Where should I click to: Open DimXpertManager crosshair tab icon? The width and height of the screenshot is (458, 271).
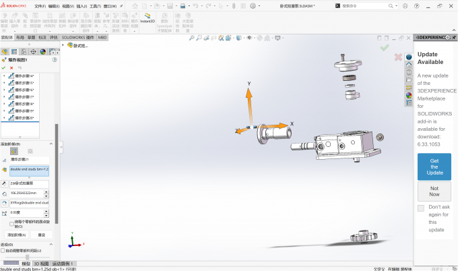click(33, 52)
